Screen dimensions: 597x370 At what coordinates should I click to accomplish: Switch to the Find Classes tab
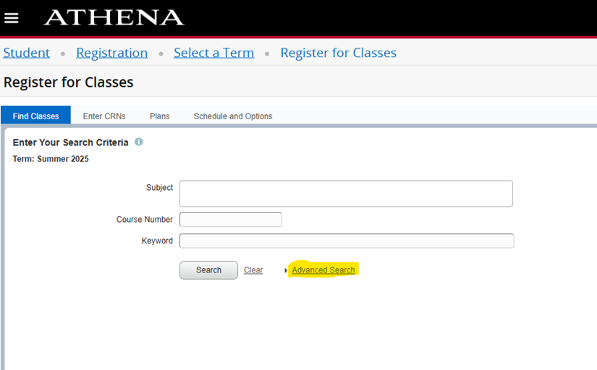[35, 116]
